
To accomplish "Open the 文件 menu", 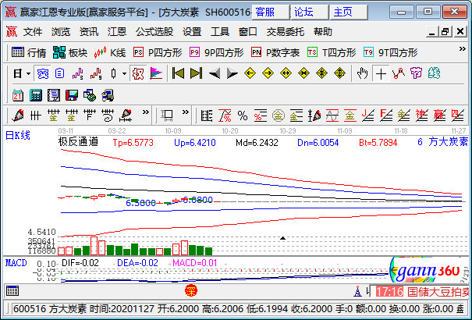I will (x=33, y=31).
